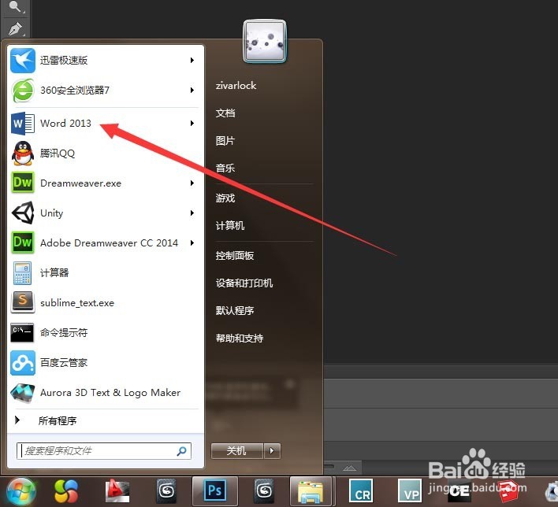
Task: Click the 关机 shutdown button
Action: 237,451
